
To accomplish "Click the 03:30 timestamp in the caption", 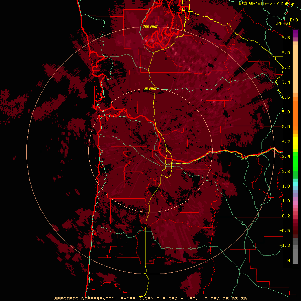I will point(239,299).
